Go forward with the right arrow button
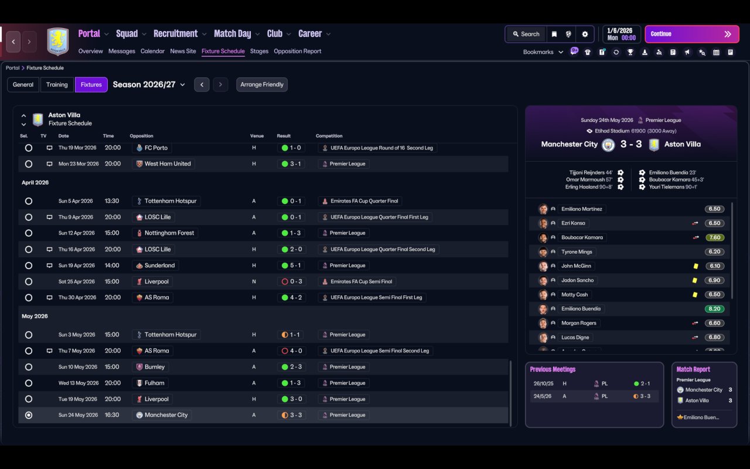 tap(29, 42)
